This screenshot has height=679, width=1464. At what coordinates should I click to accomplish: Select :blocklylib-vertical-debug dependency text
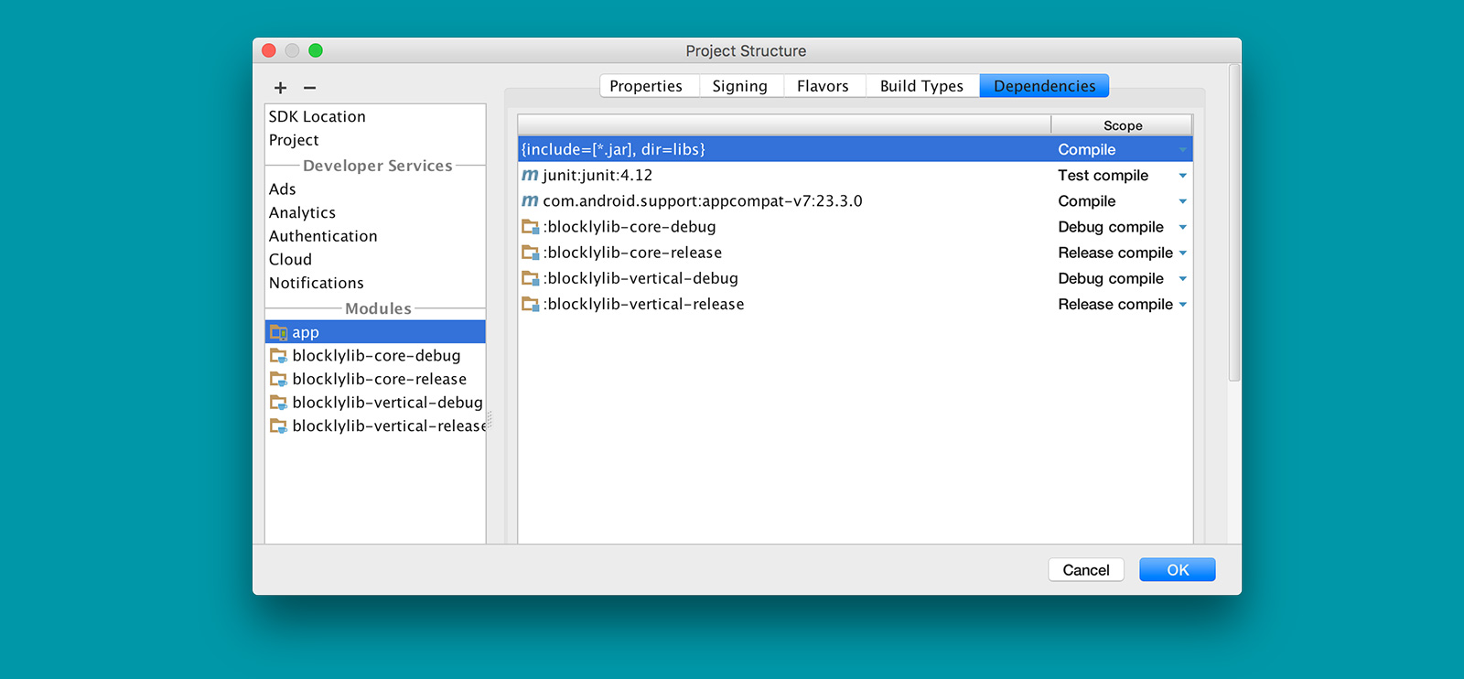tap(640, 278)
